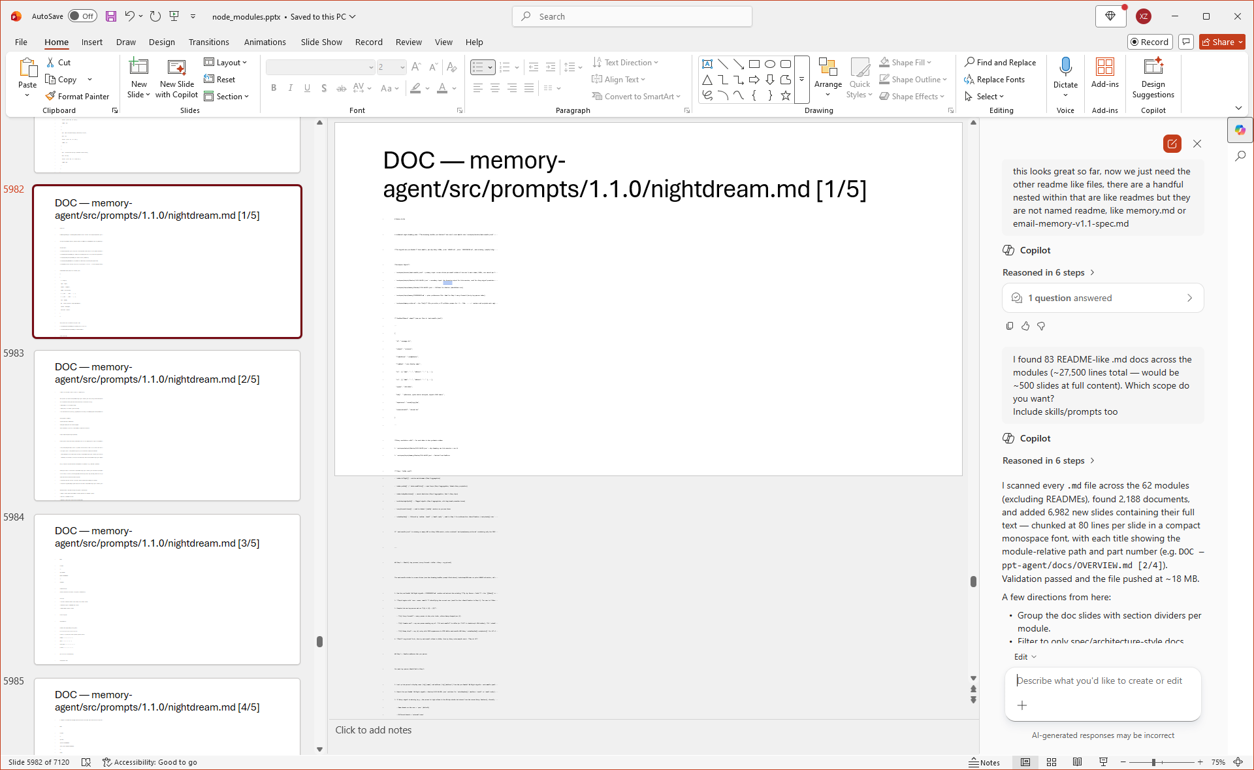Give thumbs down to Copilot response

tap(1041, 326)
